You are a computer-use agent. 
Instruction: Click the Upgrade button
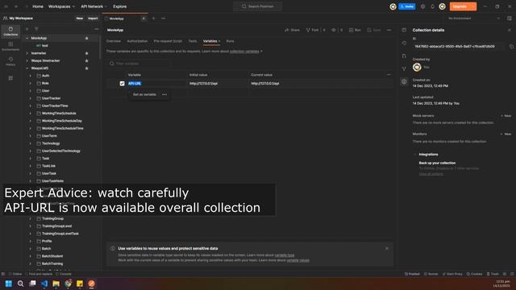coord(460,6)
